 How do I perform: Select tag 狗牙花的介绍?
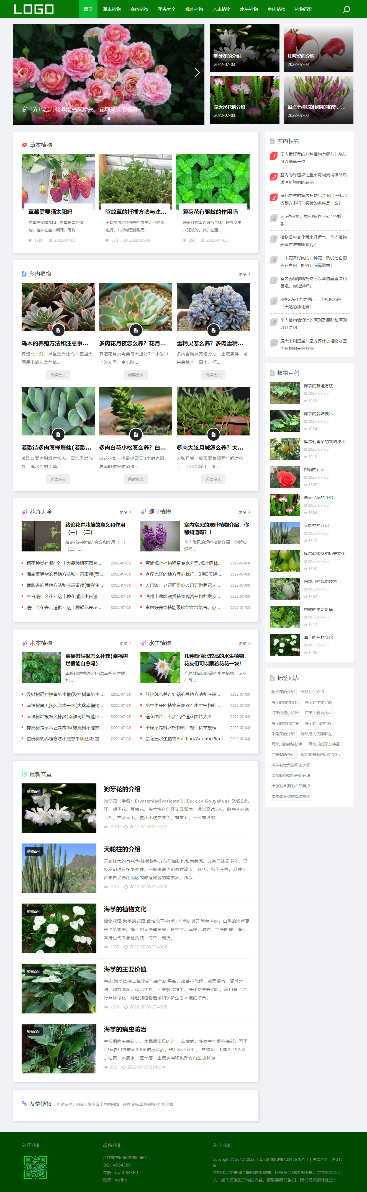click(x=283, y=692)
